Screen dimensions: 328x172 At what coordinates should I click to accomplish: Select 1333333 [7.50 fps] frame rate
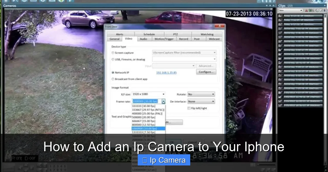[148, 132]
